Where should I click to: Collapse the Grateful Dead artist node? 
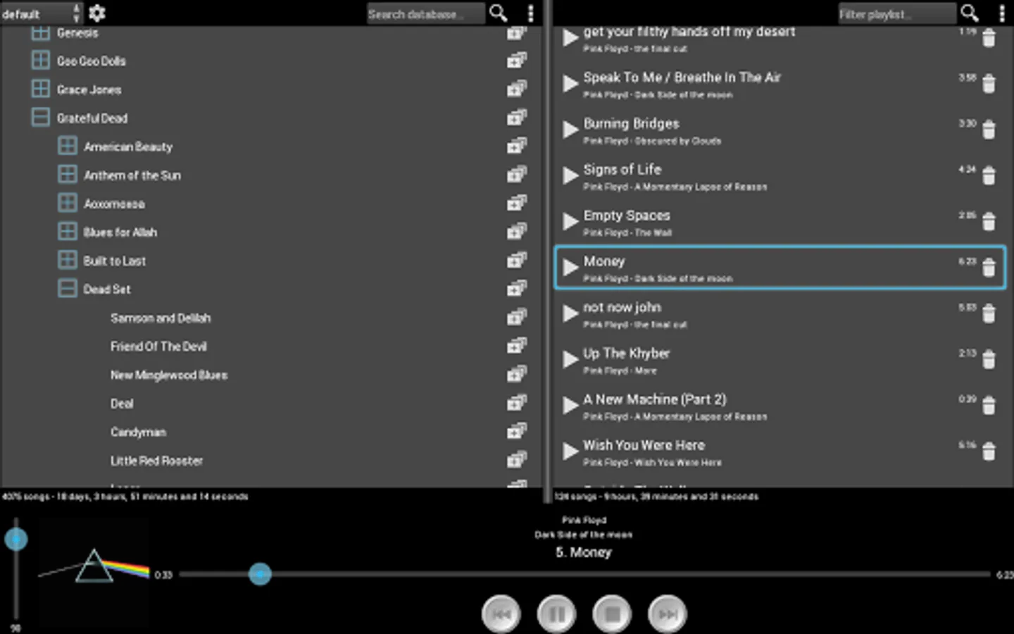click(x=41, y=118)
